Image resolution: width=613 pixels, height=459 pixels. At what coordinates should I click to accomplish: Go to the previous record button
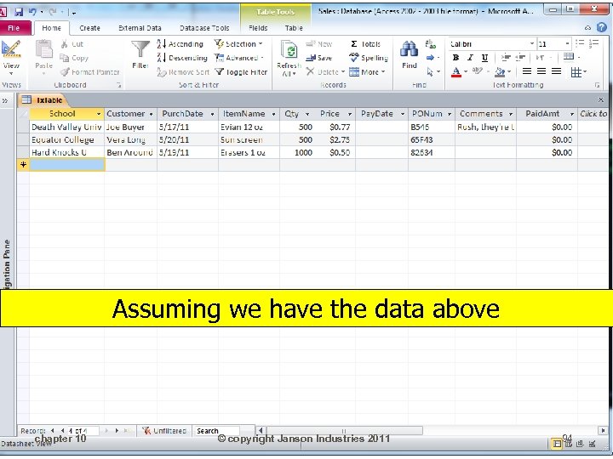(62, 430)
